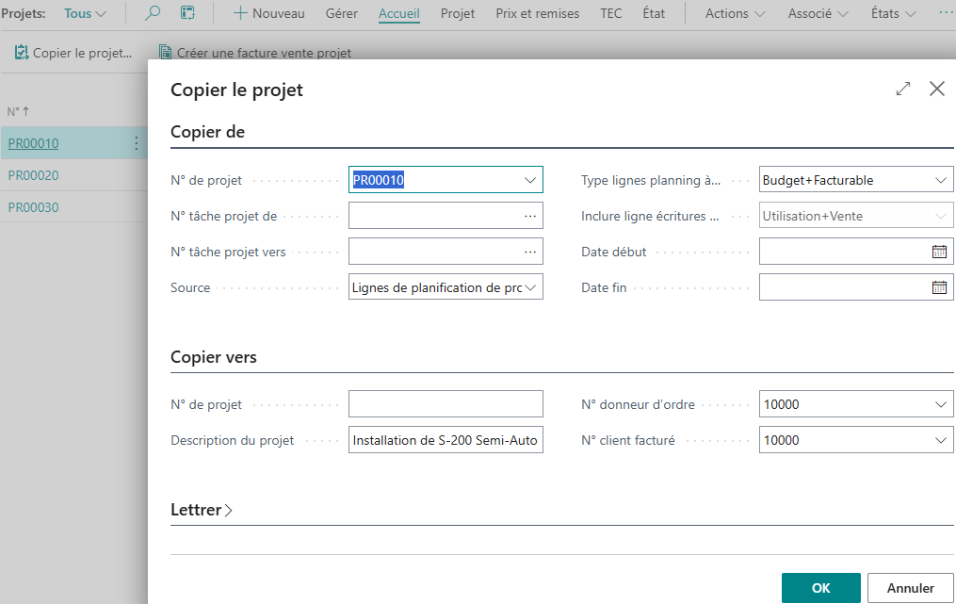Click the Copier vers N° de projet field

[x=446, y=404]
